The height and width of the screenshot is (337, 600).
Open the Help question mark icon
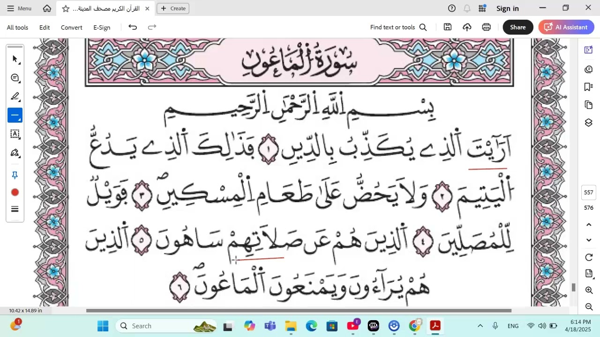click(x=452, y=8)
